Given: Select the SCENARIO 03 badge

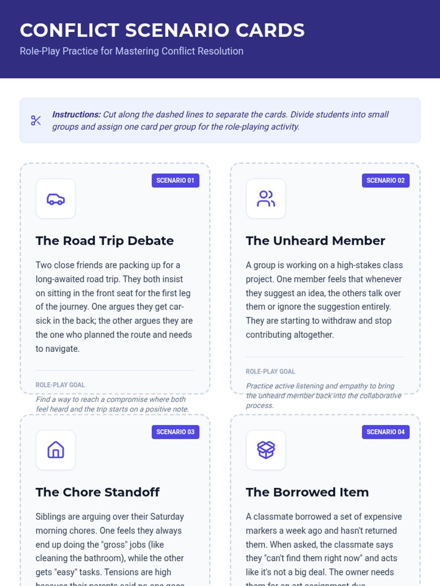Looking at the screenshot, I should tap(175, 432).
